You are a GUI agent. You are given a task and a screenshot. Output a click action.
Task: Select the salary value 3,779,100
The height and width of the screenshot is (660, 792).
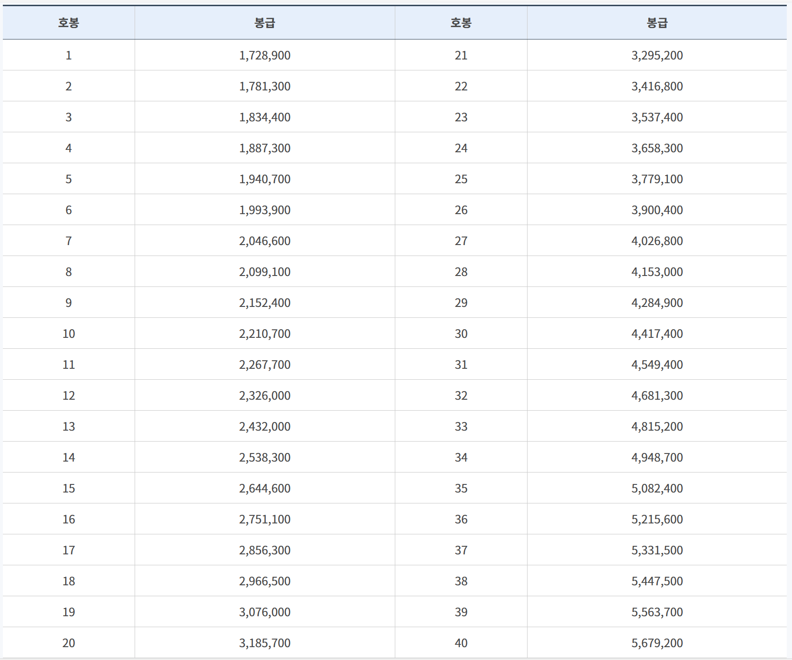(657, 179)
